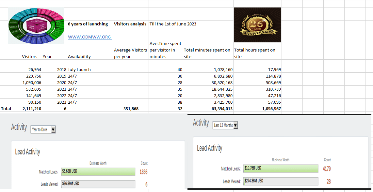This screenshot has width=373, height=192.
Task: Click the 6 years of launching cell
Action: point(88,24)
